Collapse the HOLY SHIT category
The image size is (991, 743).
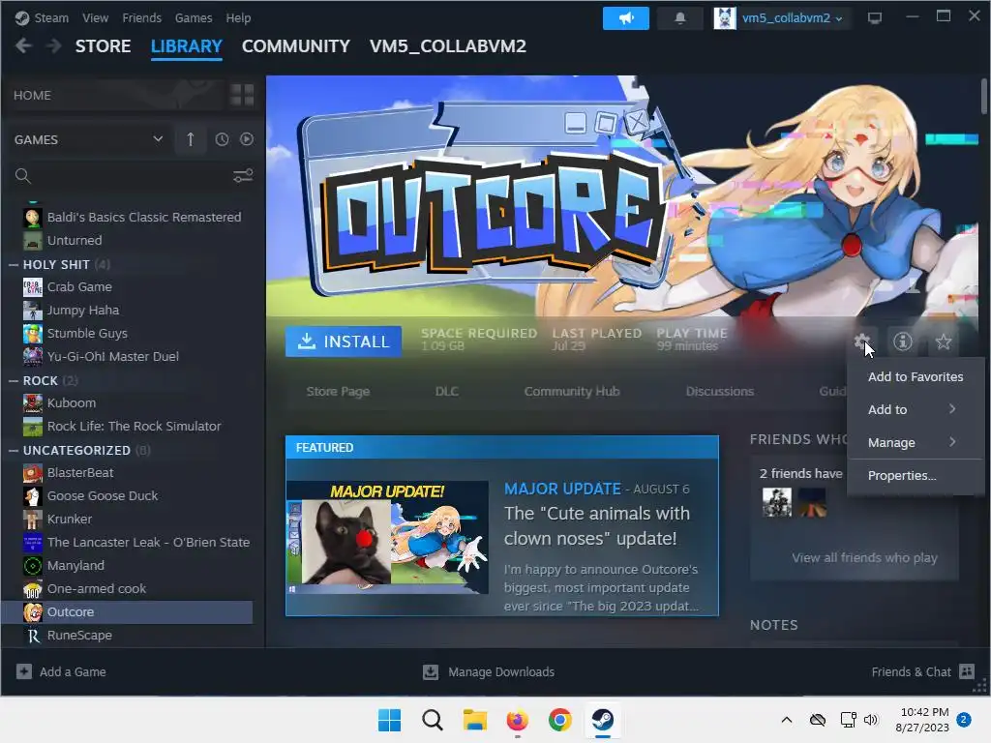[x=14, y=265]
